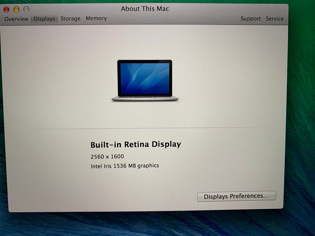Select the Displays tab
The height and width of the screenshot is (236, 315).
click(x=44, y=19)
